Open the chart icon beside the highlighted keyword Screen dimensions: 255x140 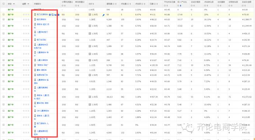coord(56,15)
